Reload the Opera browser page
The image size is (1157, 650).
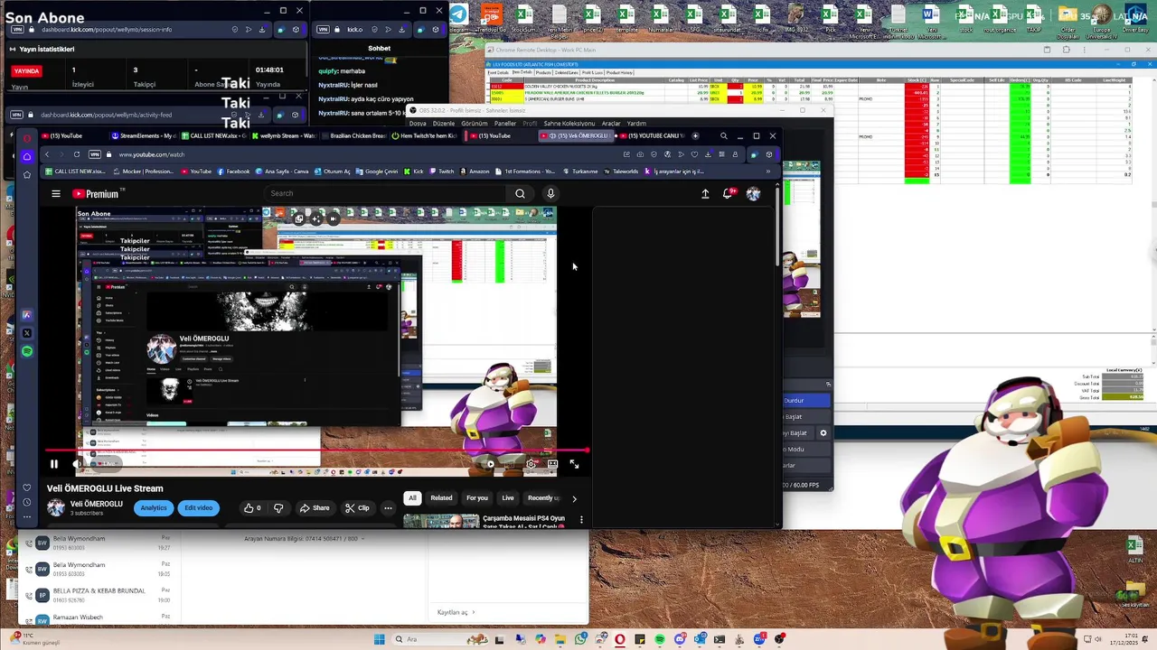(77, 154)
